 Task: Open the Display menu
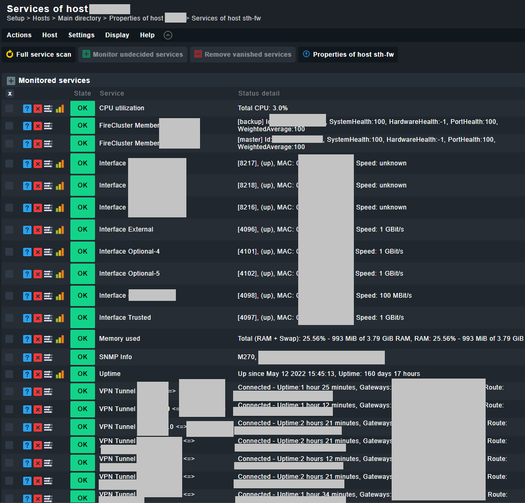point(117,35)
